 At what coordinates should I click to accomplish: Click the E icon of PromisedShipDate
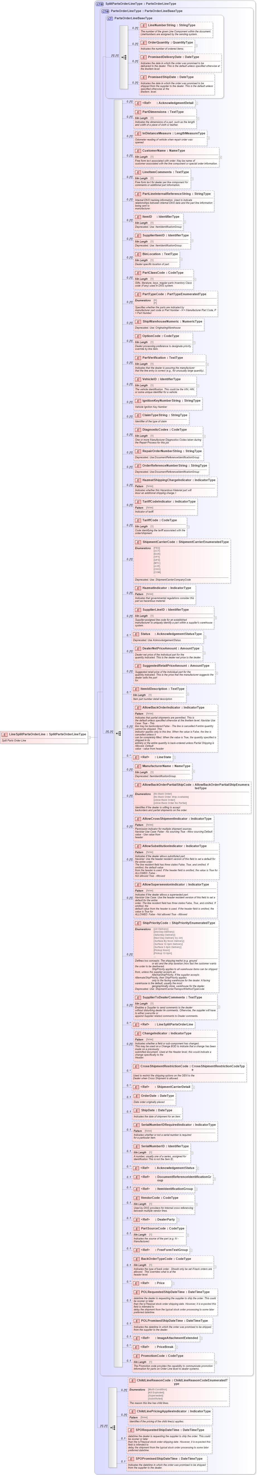tap(144, 77)
